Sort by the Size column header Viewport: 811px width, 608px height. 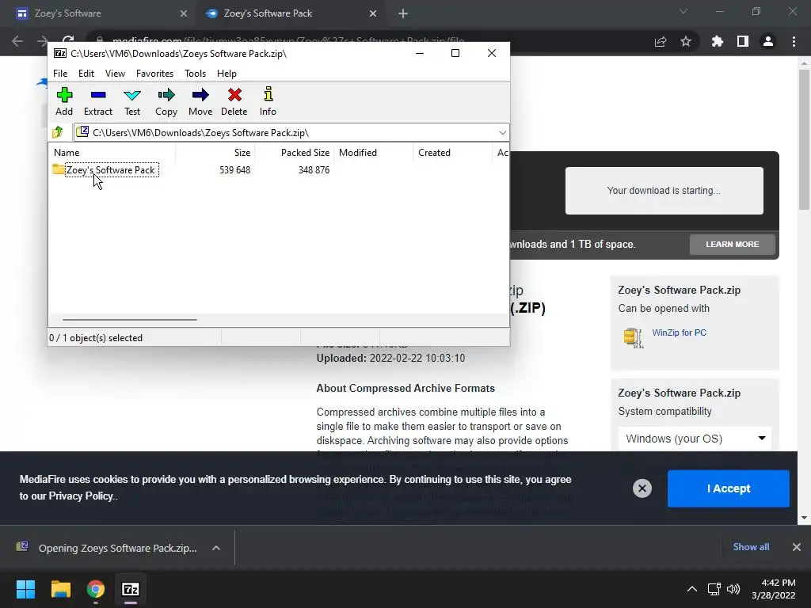242,153
